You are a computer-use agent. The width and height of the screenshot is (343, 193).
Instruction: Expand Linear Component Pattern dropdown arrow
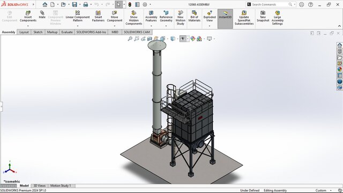click(x=78, y=26)
